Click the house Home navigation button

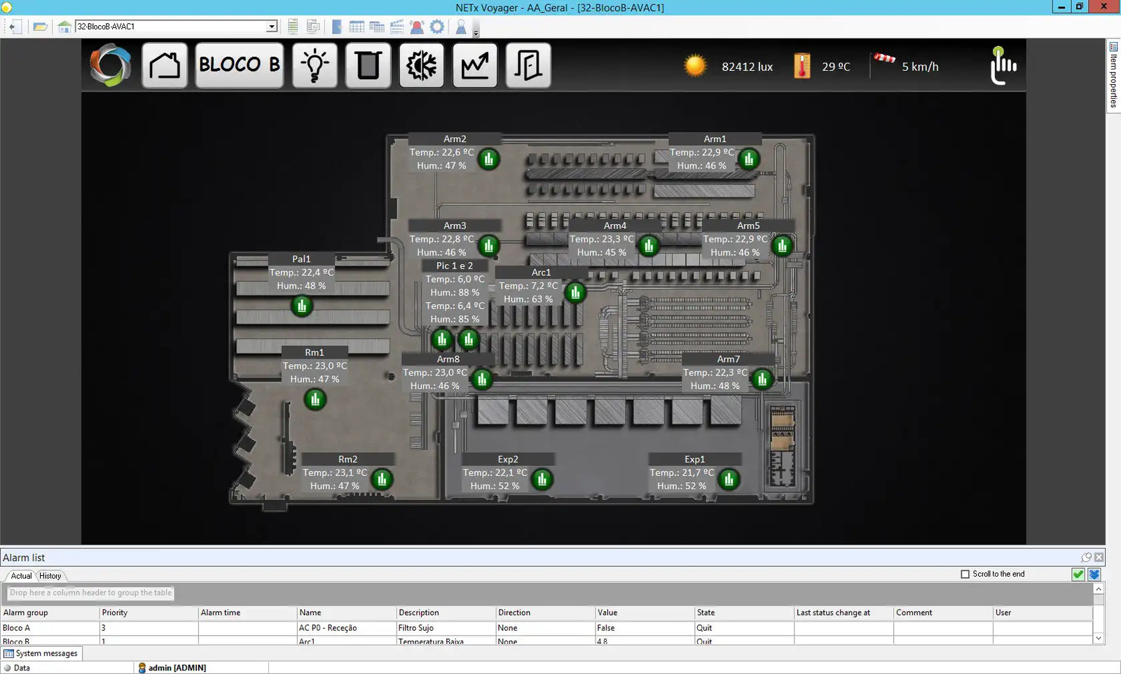[x=165, y=66]
